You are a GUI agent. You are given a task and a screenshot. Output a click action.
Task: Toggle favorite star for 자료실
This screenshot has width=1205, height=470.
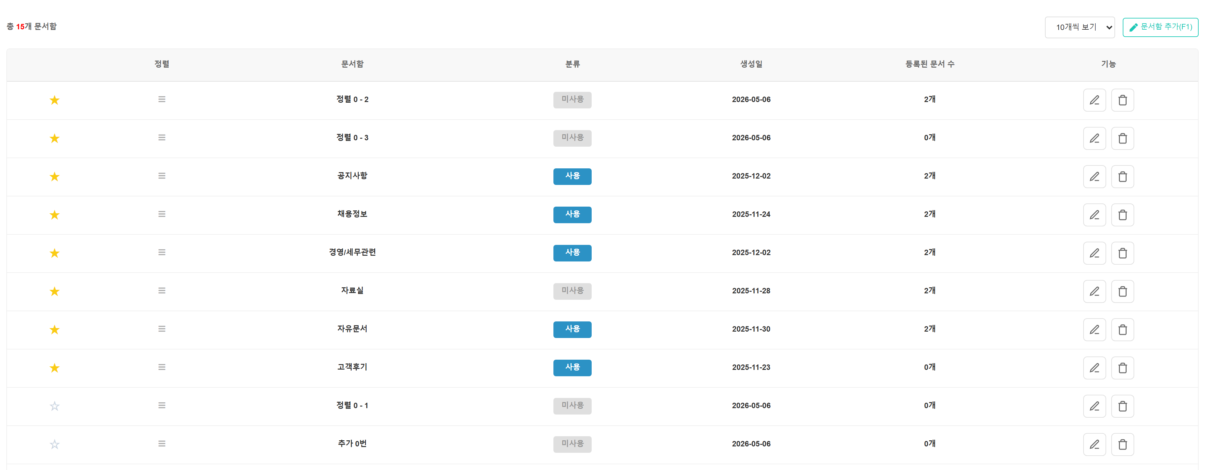(x=55, y=291)
